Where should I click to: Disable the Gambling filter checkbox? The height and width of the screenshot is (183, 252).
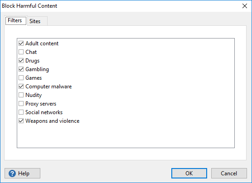point(21,69)
